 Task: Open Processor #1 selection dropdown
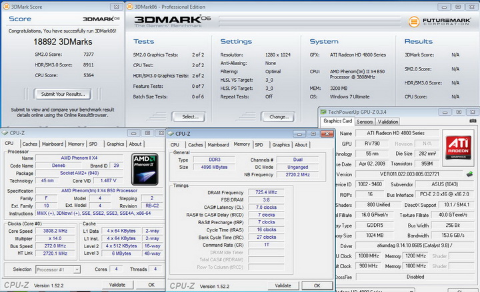(x=58, y=269)
